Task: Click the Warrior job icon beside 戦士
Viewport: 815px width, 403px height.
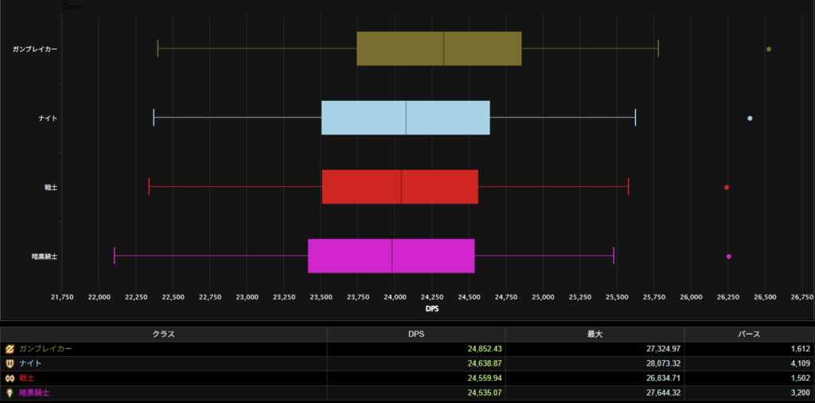Action: coord(10,378)
